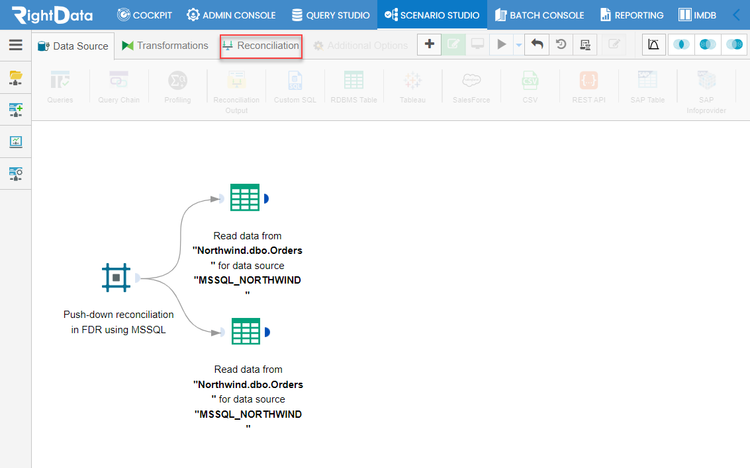
Task: Add a Tableau source
Action: pyautogui.click(x=412, y=87)
